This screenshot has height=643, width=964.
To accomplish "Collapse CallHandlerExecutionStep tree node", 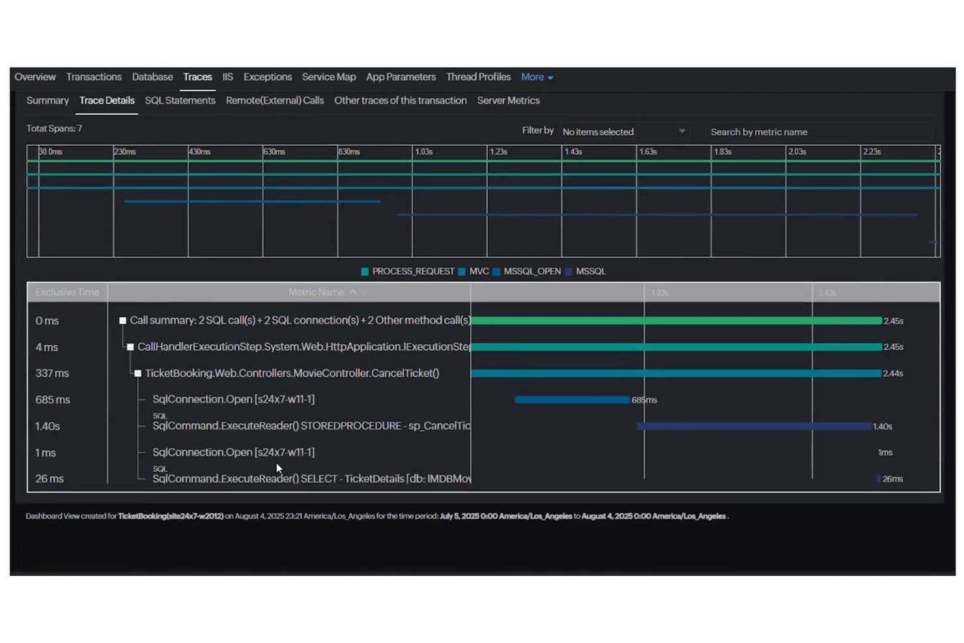I will (x=130, y=347).
